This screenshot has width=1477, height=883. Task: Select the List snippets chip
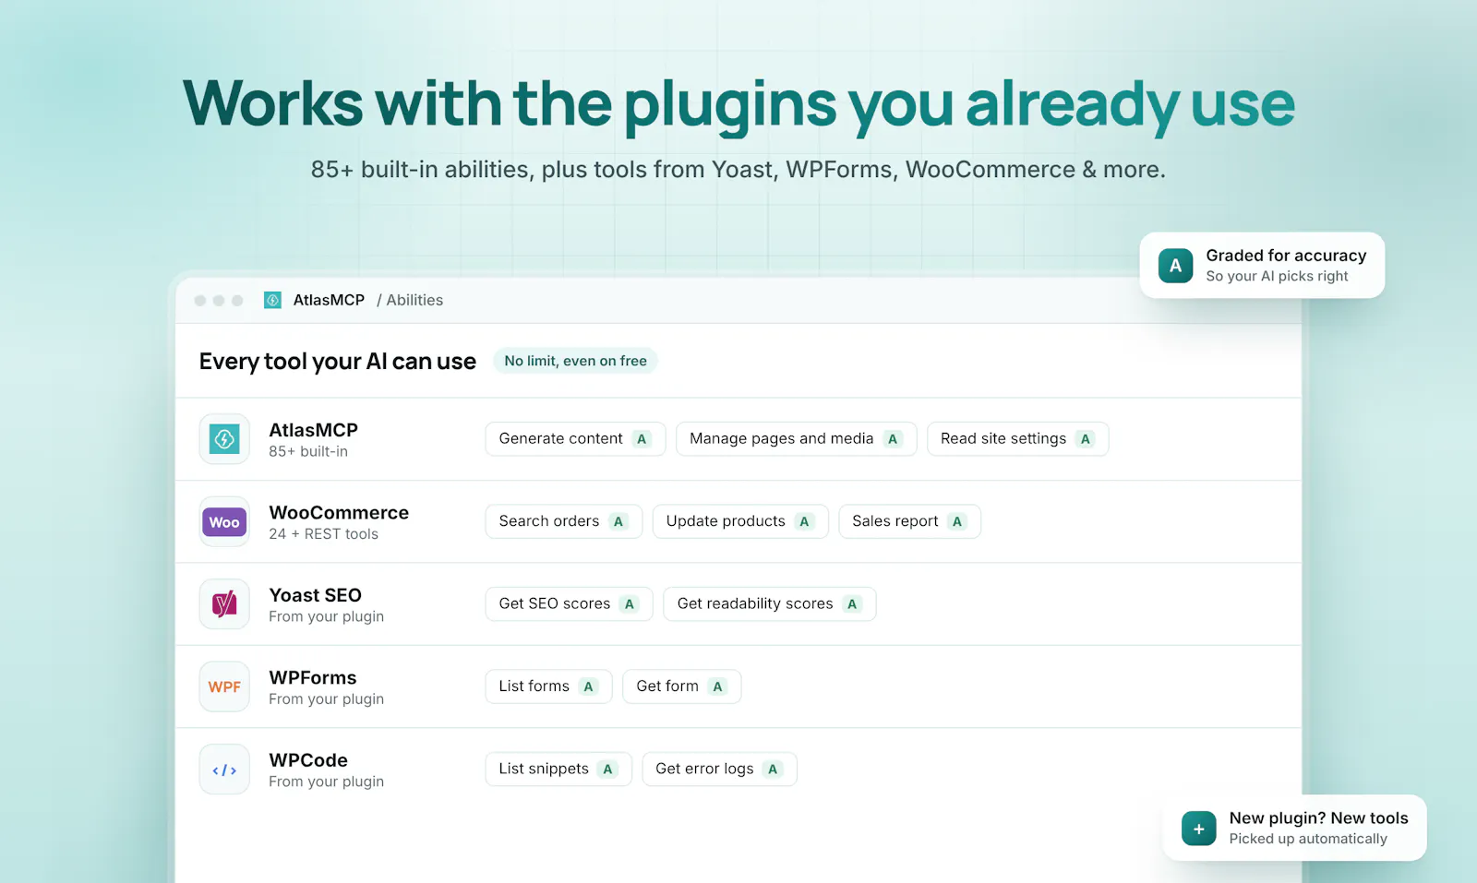click(x=558, y=770)
